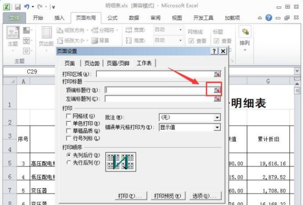Click the 页面设置 dialog help button
Viewport: 303px width, 205px height.
214,51
